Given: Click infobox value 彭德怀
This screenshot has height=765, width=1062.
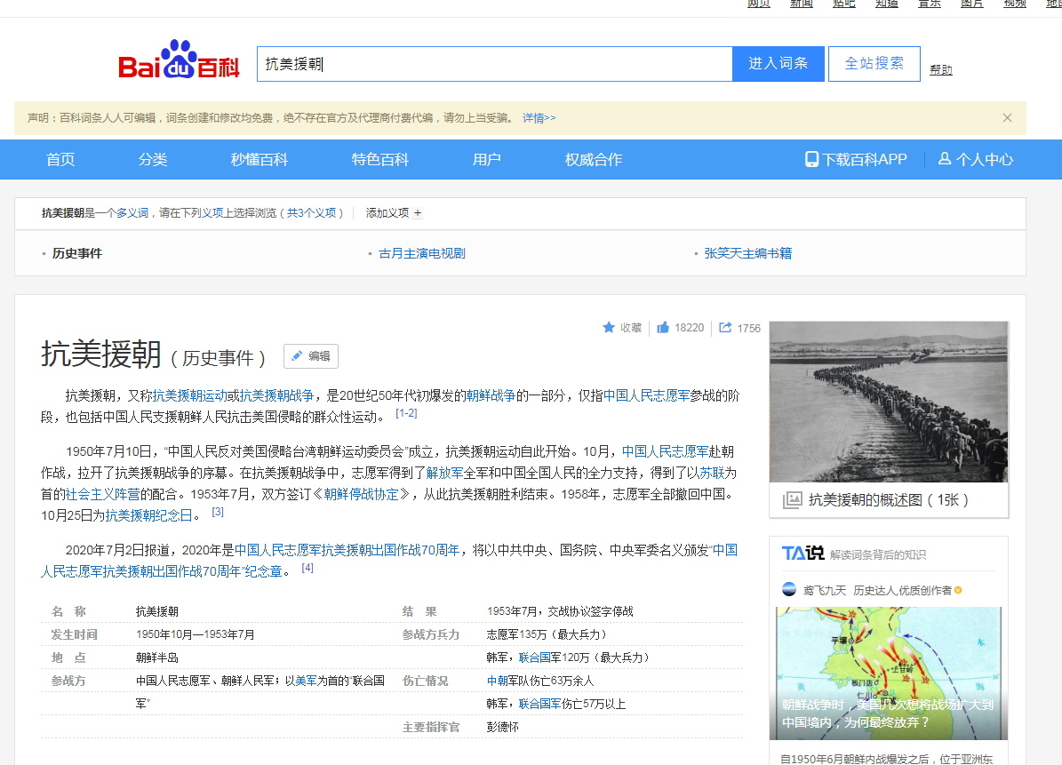Looking at the screenshot, I should point(502,727).
